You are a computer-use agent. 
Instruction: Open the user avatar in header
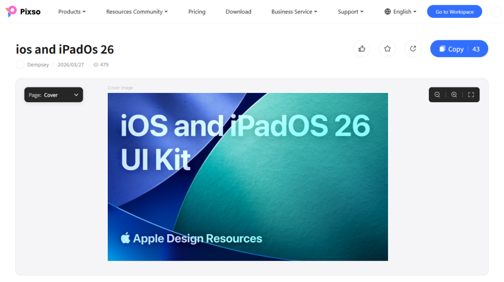pos(496,11)
